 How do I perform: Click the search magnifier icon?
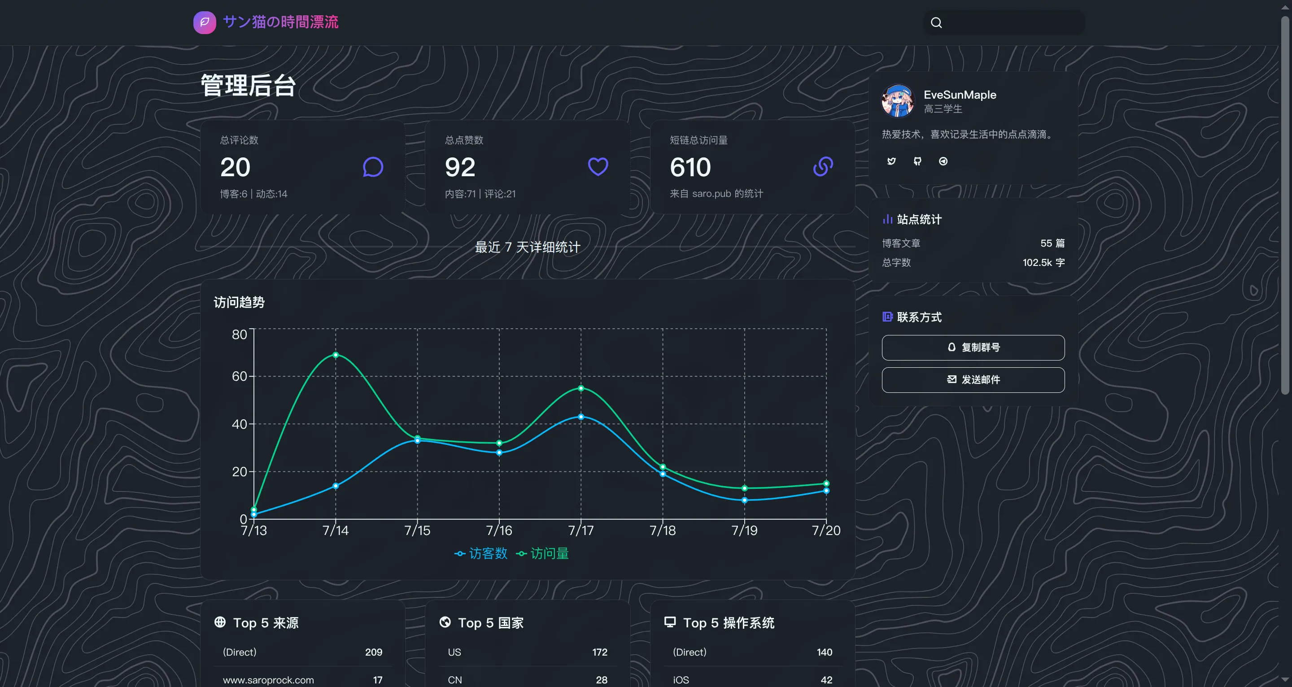[x=936, y=22]
